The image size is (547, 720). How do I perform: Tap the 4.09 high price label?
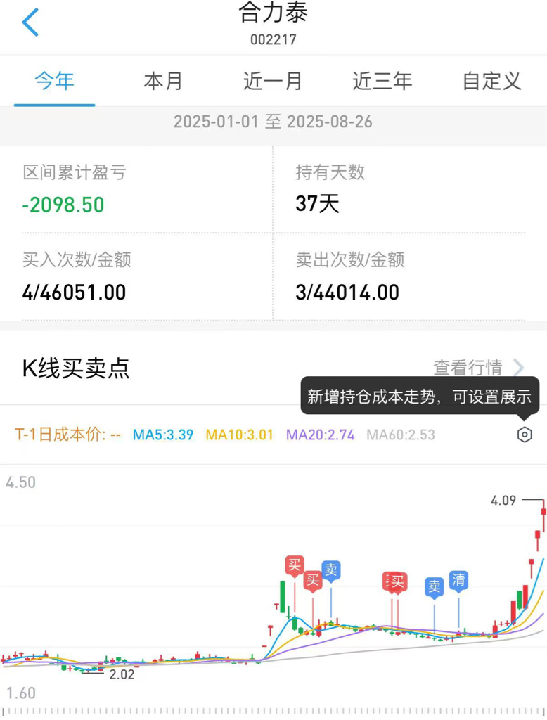pos(503,500)
